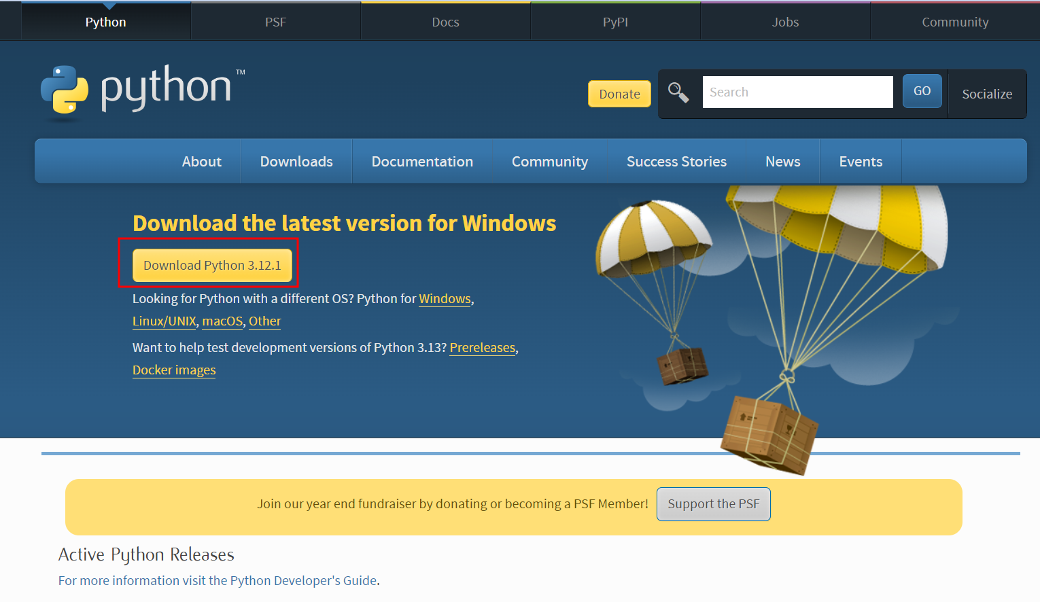This screenshot has width=1040, height=602.
Task: Click the yellow Donate button
Action: click(619, 94)
